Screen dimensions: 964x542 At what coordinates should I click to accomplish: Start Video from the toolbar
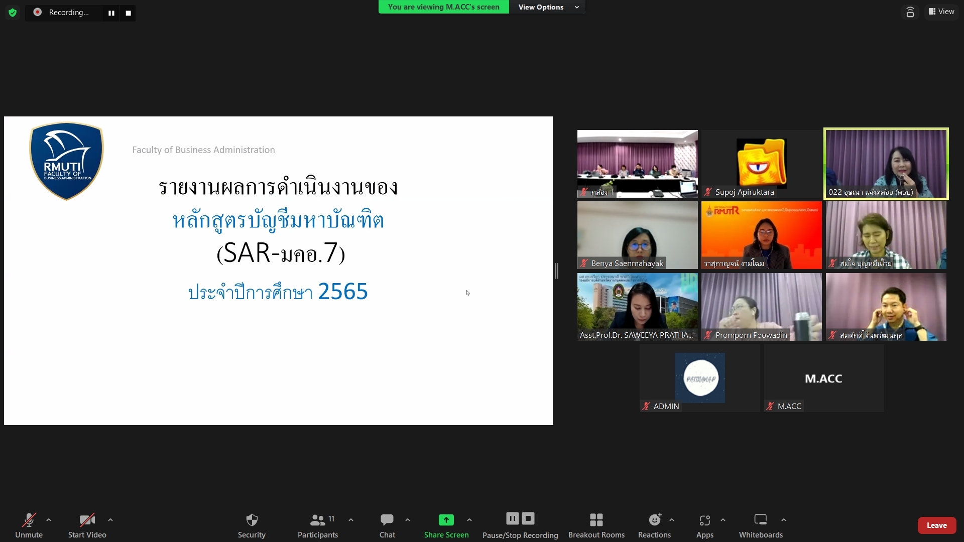click(x=87, y=525)
